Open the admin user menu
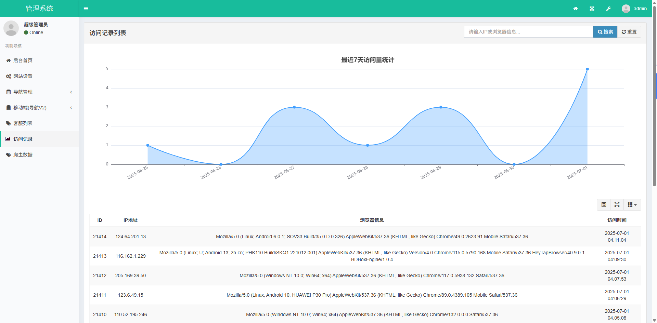Screen dimensions: 657x323 [635, 9]
